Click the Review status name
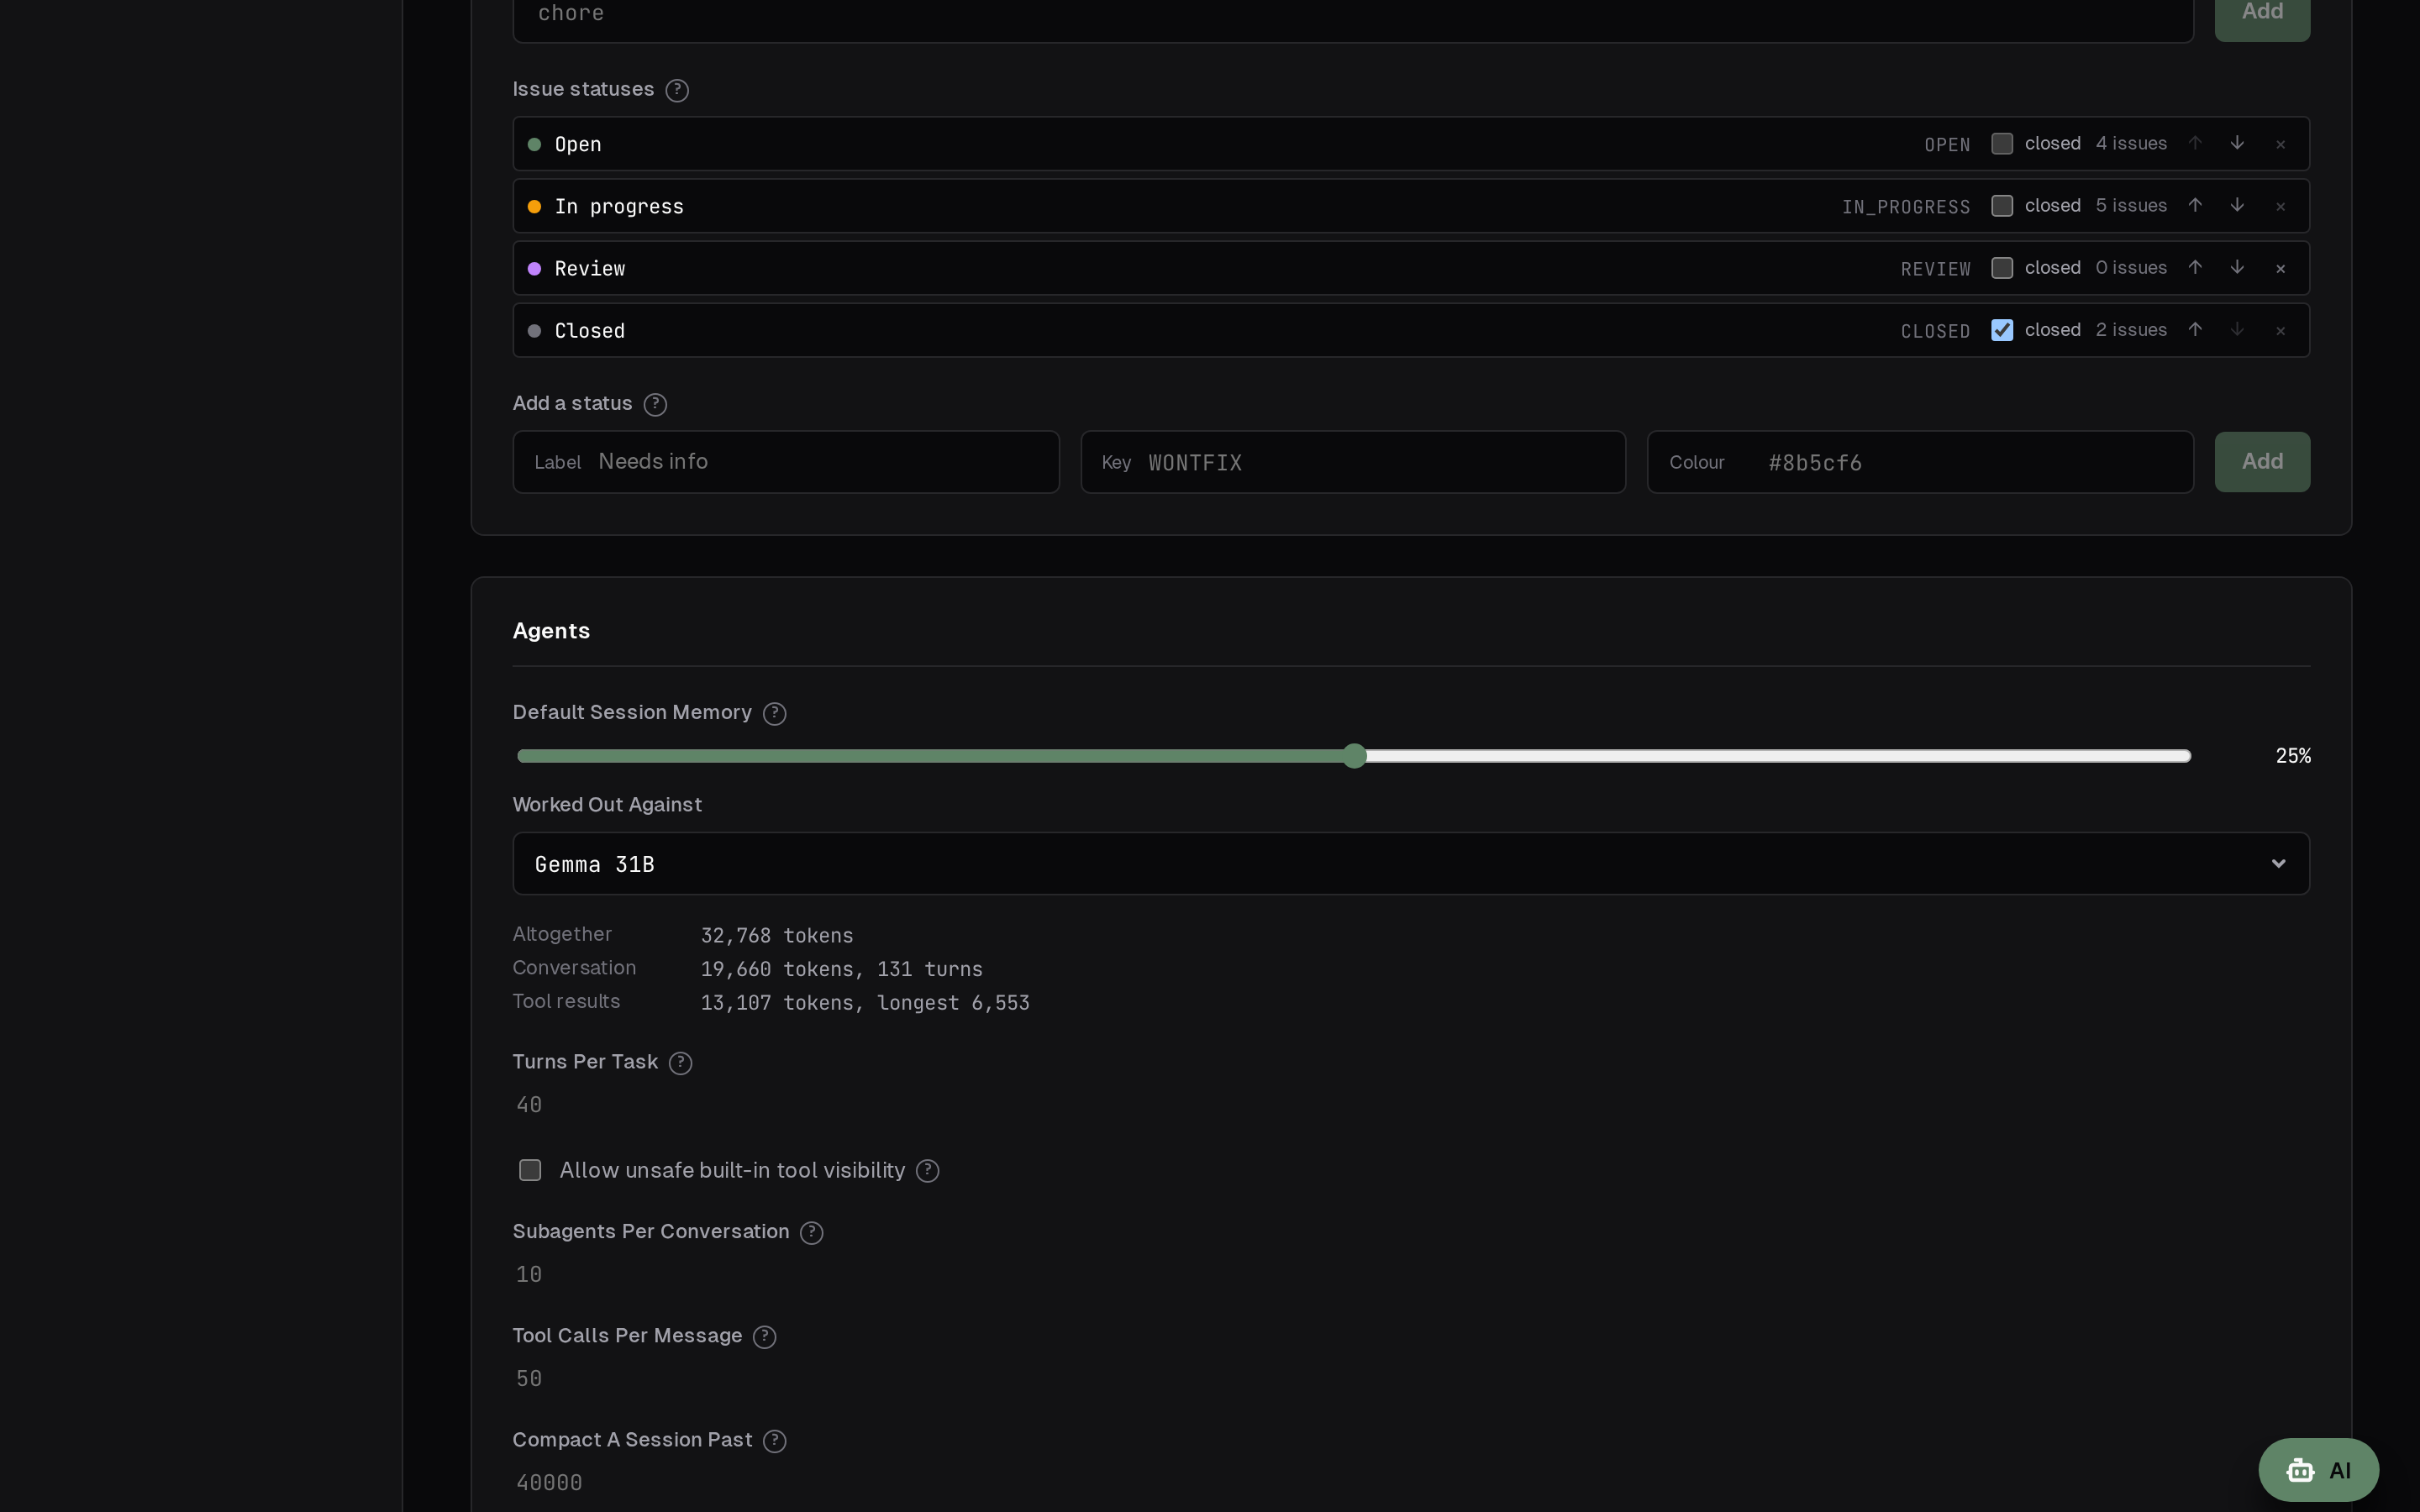 coord(590,268)
